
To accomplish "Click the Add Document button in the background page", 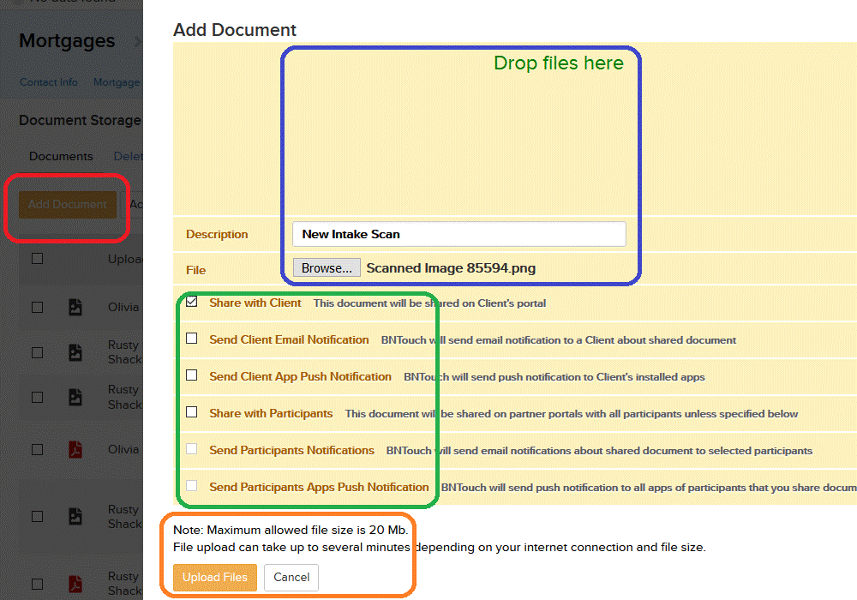I will (67, 204).
